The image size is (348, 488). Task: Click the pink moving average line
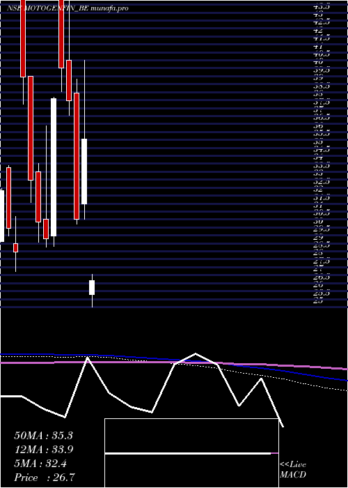point(174,363)
